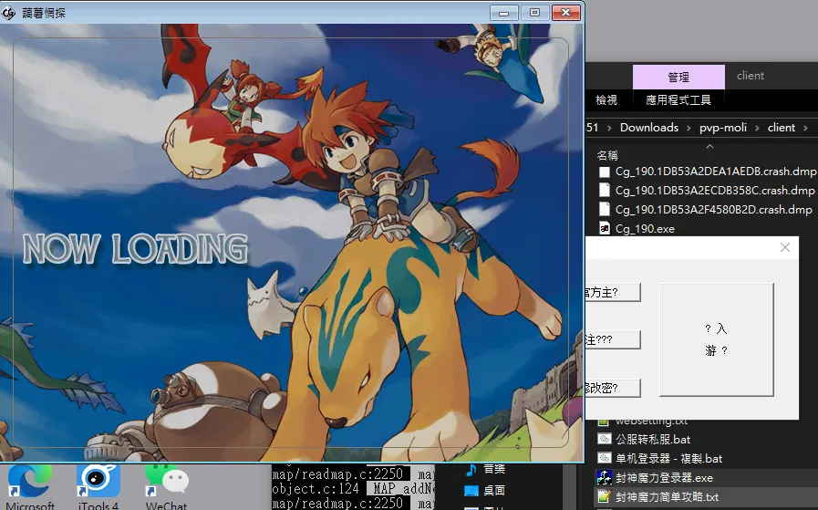Image resolution: width=818 pixels, height=510 pixels.
Task: Expand the chevron after client breadcrumb
Action: click(806, 128)
